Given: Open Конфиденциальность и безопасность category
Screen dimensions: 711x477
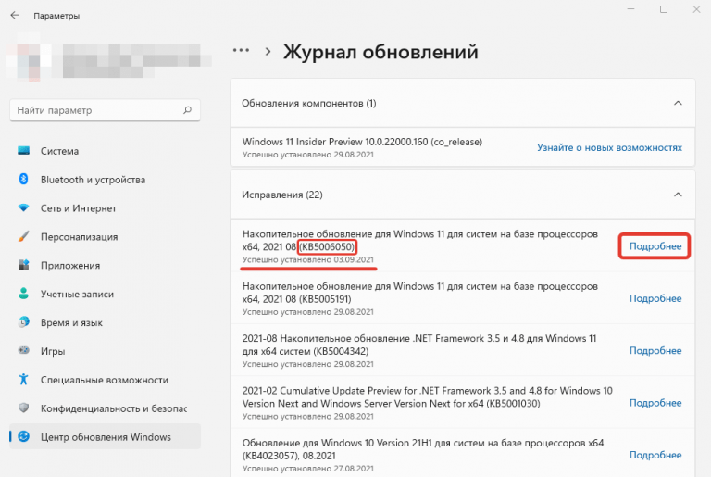Looking at the screenshot, I should coord(105,408).
